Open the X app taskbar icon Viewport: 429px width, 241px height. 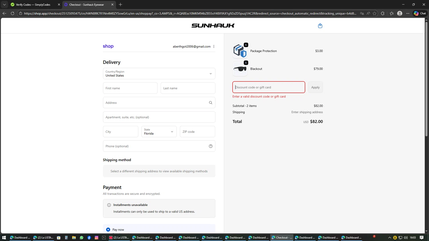(x=104, y=238)
